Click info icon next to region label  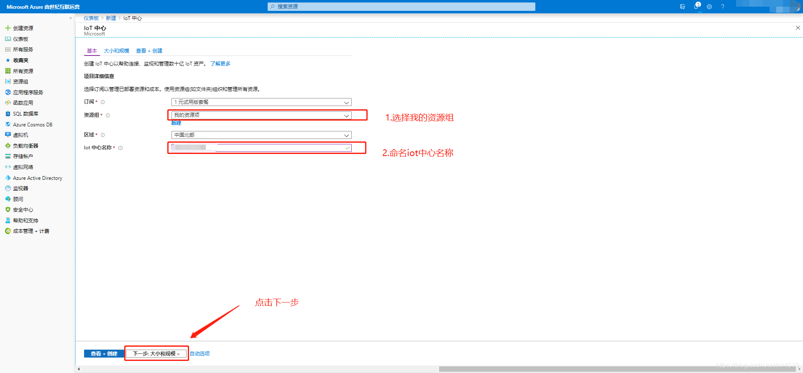102,135
